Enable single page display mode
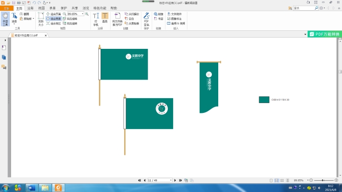 (x=271, y=180)
